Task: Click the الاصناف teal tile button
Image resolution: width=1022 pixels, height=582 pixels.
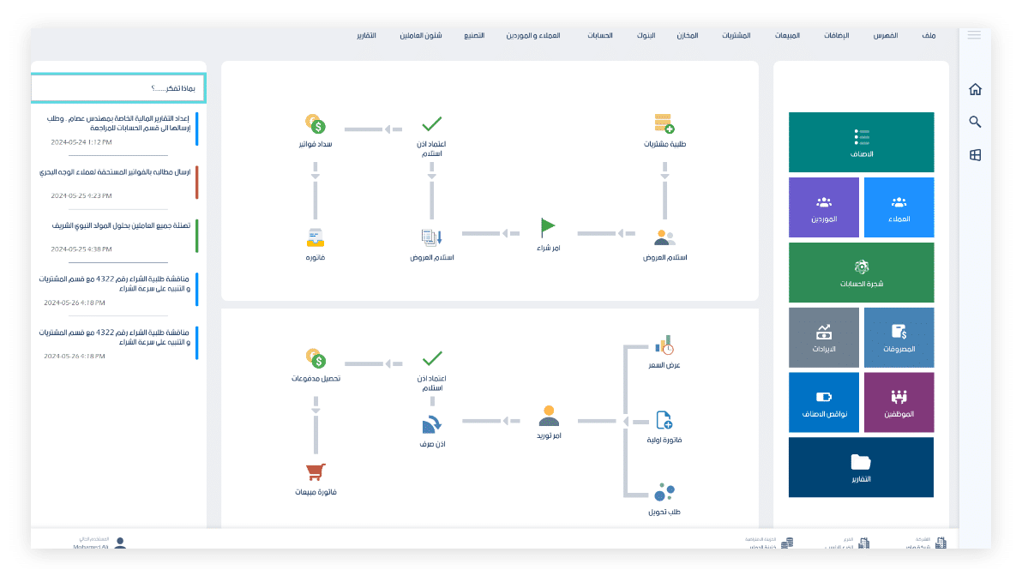Action: [x=861, y=142]
